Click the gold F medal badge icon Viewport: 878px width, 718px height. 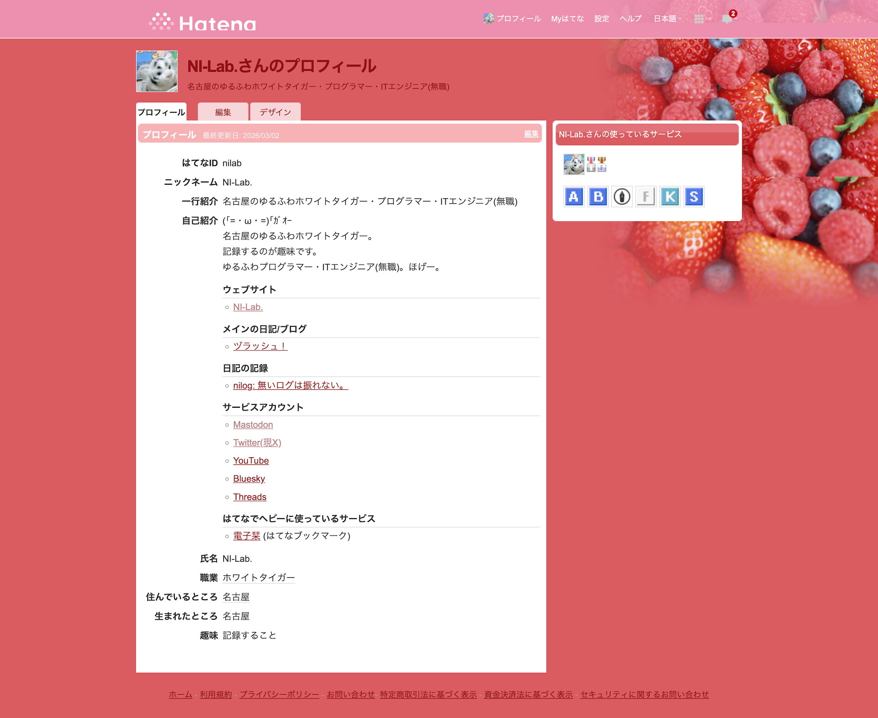pos(602,164)
